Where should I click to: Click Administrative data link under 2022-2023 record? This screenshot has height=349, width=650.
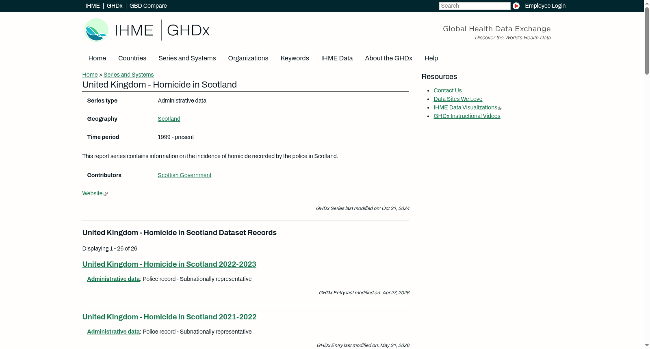(113, 279)
